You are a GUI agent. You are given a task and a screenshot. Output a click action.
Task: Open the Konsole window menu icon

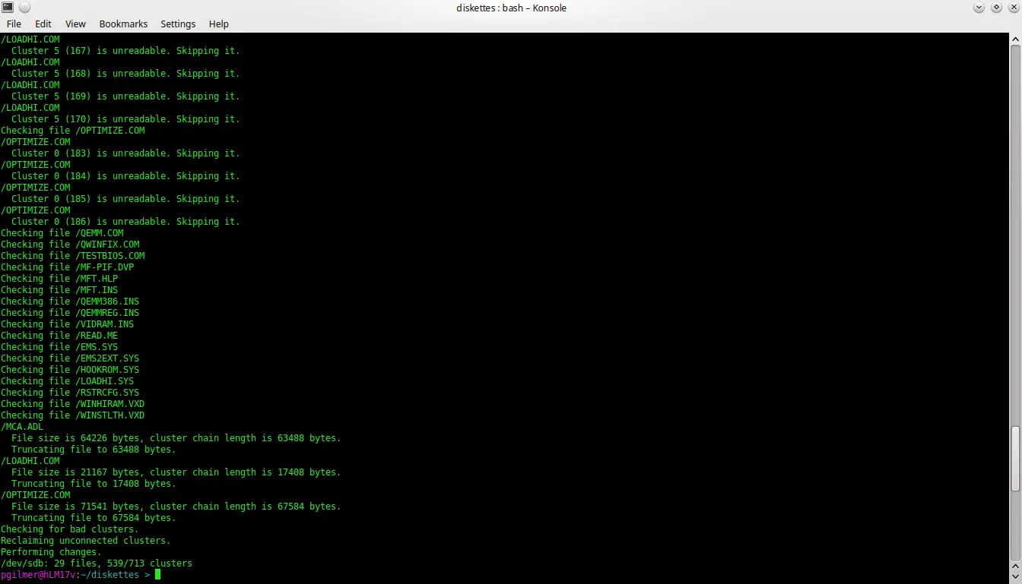(x=8, y=8)
